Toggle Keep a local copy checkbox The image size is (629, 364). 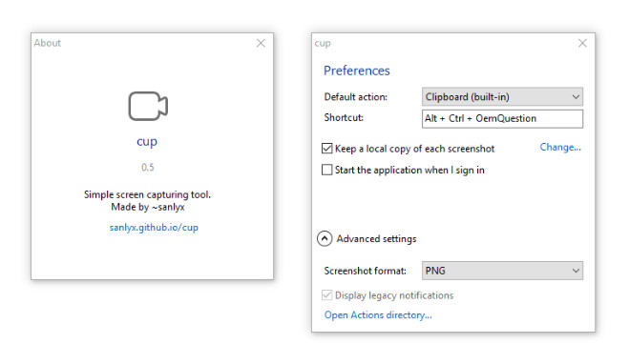coord(327,149)
